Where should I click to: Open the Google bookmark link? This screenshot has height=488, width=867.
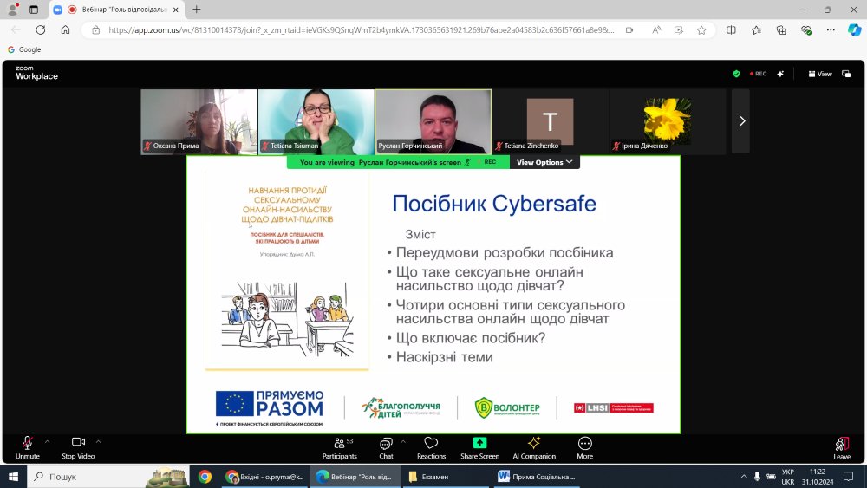(24, 49)
